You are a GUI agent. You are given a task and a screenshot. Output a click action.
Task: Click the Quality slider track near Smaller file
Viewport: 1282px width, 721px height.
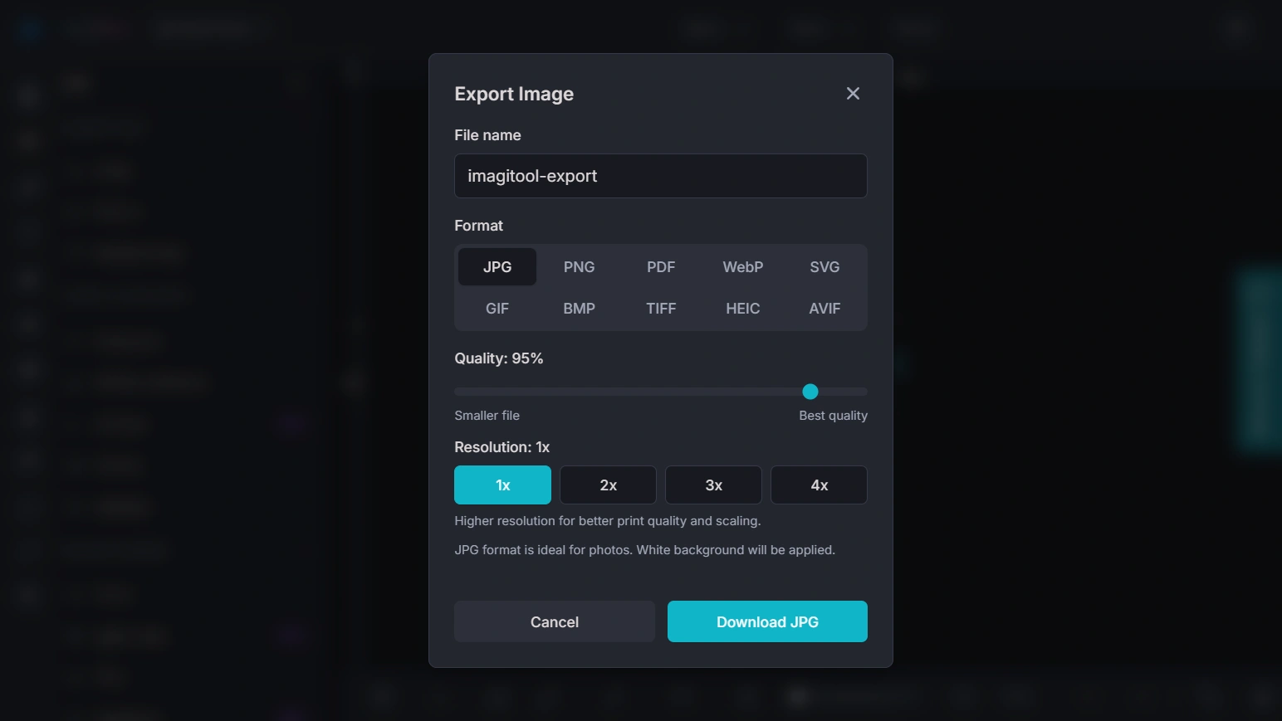point(482,392)
